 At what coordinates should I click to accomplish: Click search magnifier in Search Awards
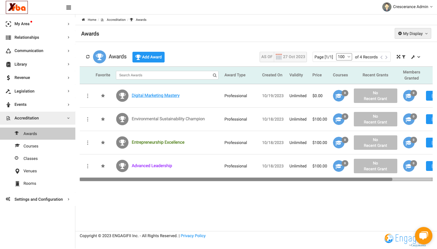215,75
